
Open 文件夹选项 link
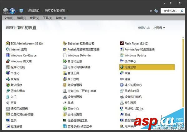click(x=75, y=115)
